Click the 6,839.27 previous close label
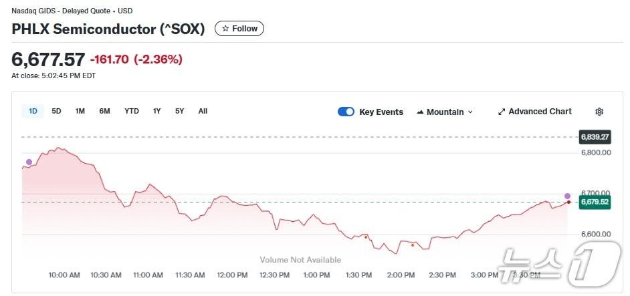Viewport: 630px width, 296px height. point(595,137)
